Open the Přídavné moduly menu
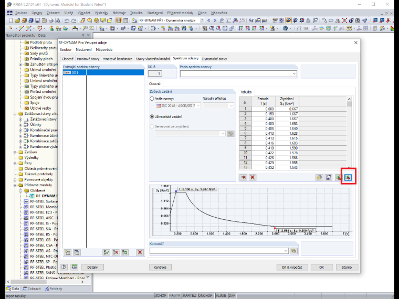This screenshot has height=299, width=399. click(180, 13)
